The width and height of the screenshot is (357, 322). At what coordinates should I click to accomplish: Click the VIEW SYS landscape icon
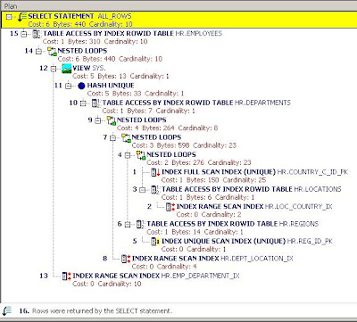pos(67,69)
